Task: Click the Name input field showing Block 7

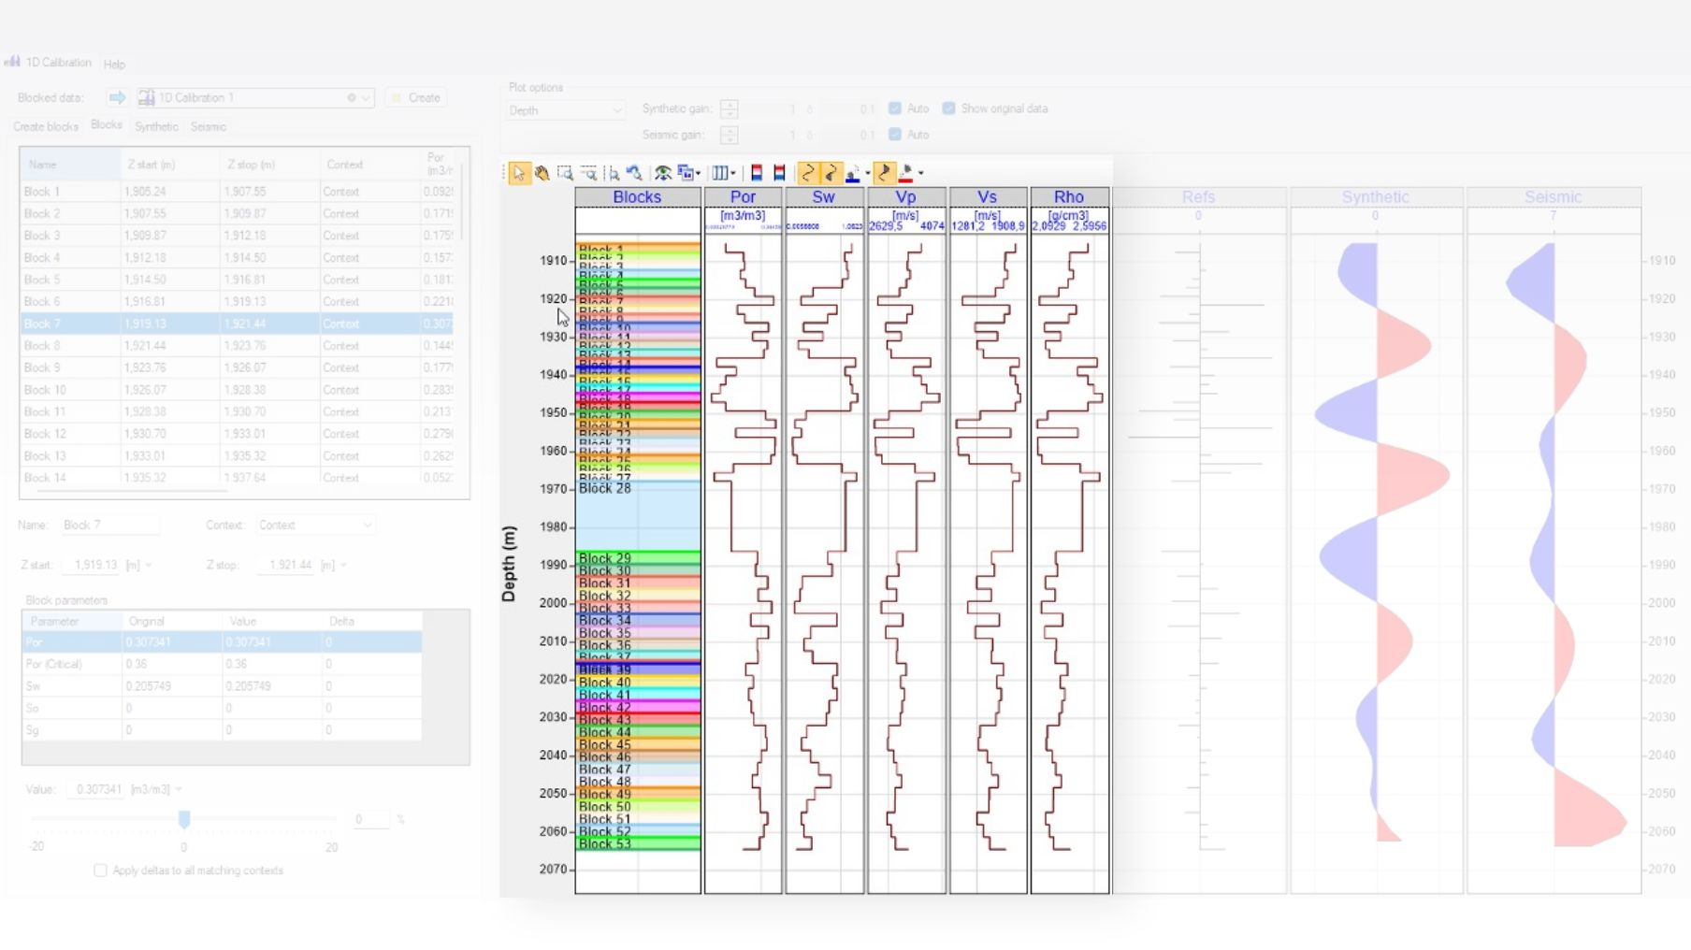Action: pos(110,525)
